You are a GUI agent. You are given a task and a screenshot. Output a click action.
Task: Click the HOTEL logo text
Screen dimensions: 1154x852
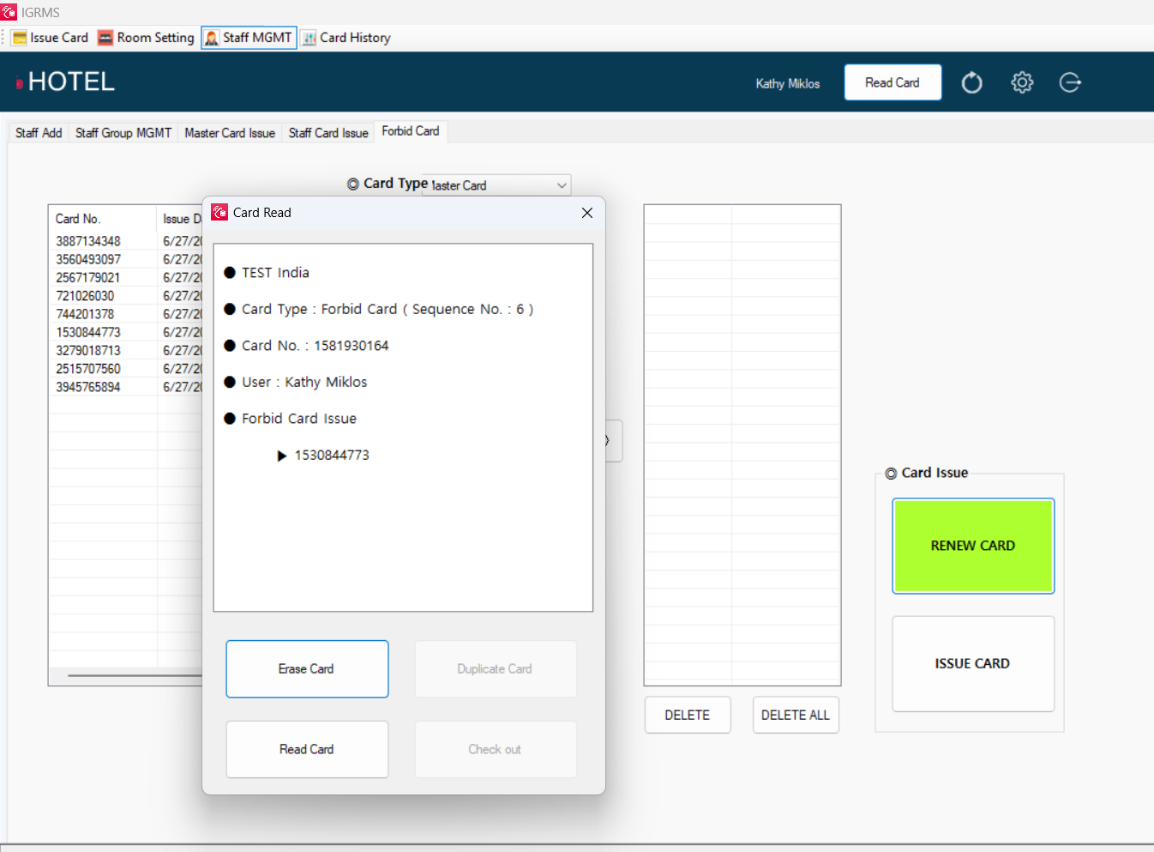pos(71,82)
